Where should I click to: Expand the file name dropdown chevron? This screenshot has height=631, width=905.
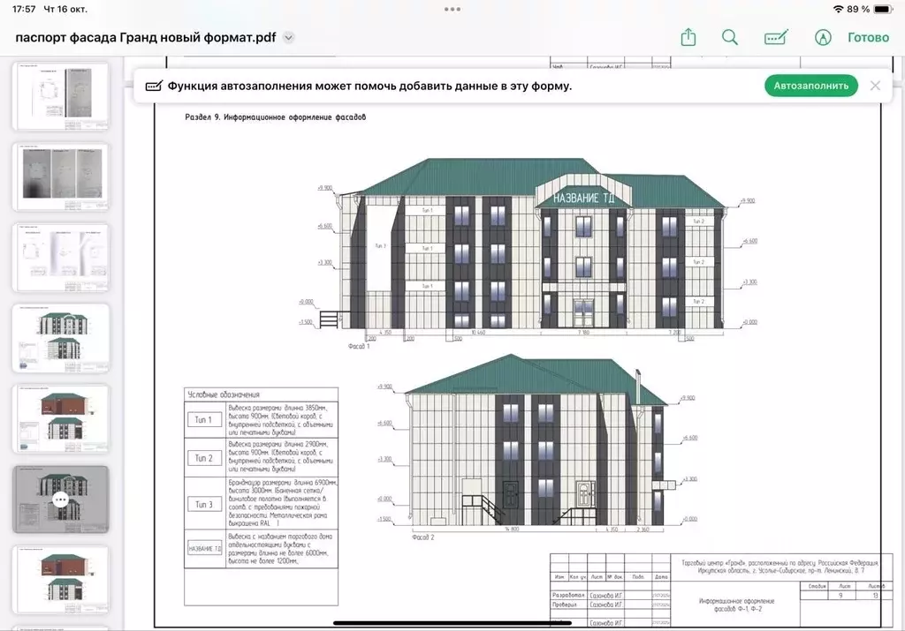(288, 38)
